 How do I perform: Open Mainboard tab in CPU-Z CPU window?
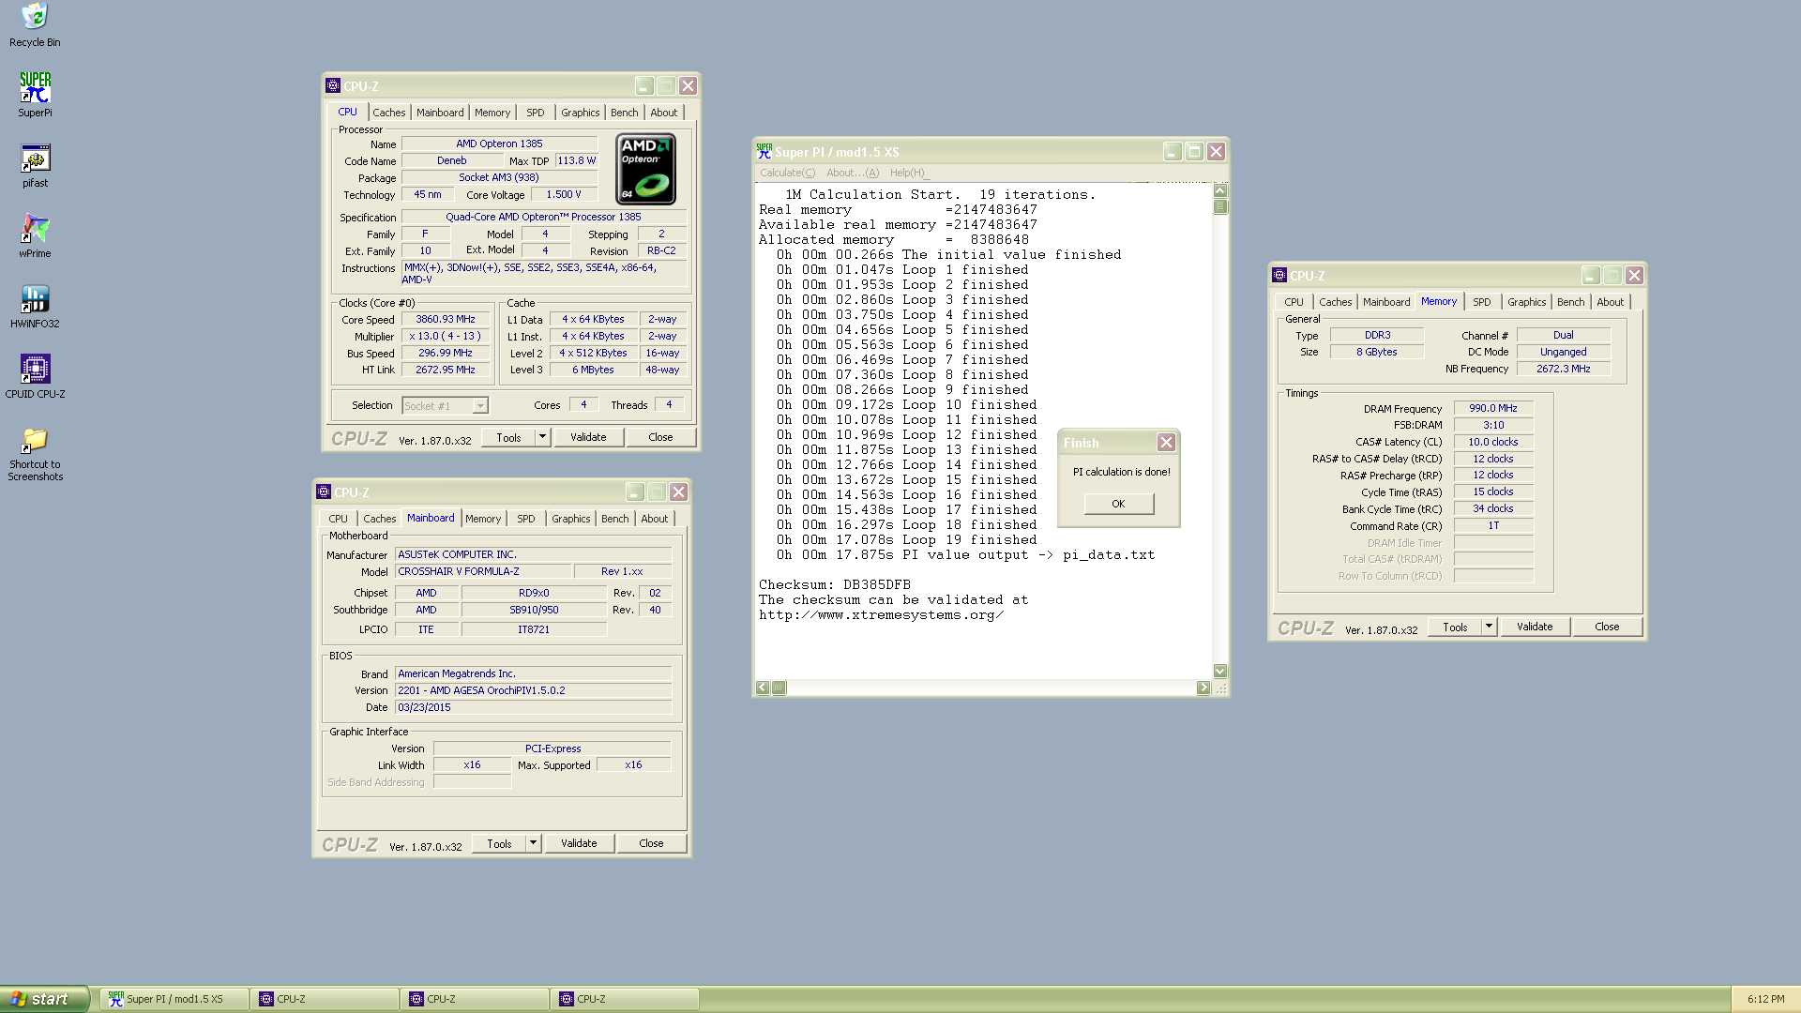pyautogui.click(x=440, y=113)
